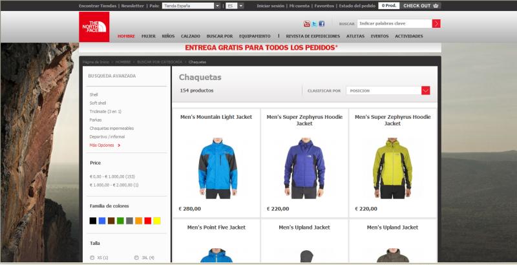Filter by green color swatch

click(x=120, y=221)
